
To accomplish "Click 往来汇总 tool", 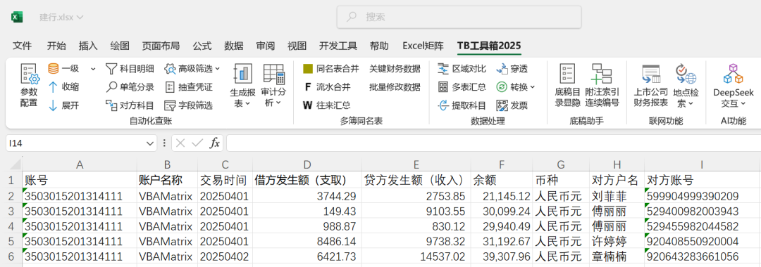I will [327, 105].
